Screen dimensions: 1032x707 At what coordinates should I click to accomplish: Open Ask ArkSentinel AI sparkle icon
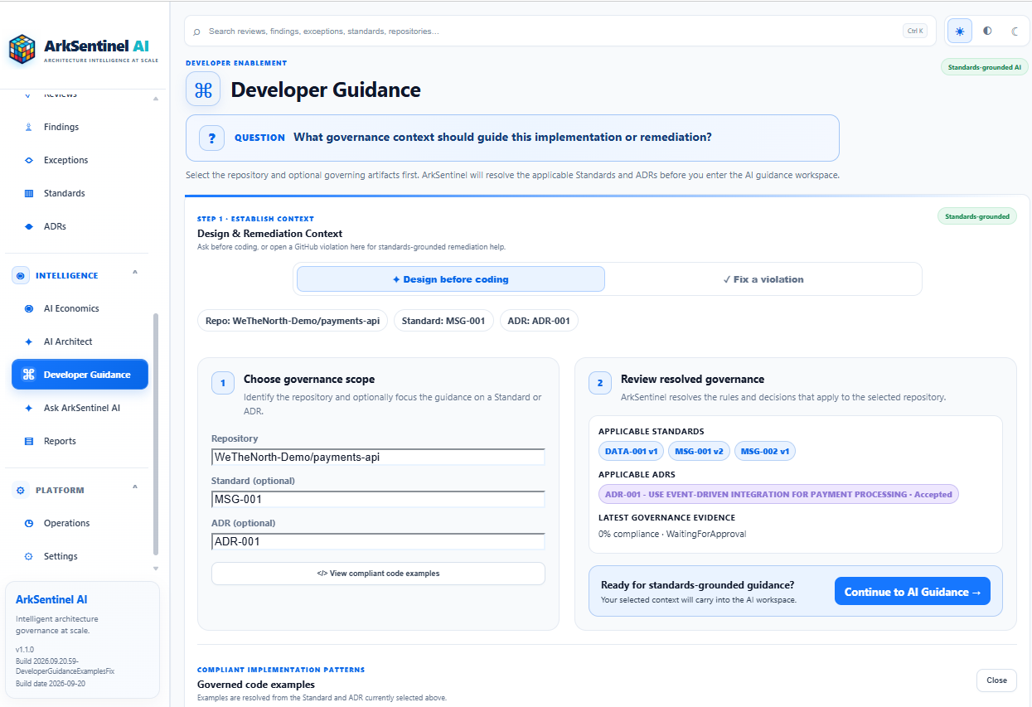pos(28,408)
